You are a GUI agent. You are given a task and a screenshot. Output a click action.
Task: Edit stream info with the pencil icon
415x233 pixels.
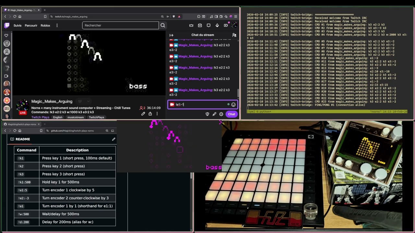[143, 114]
